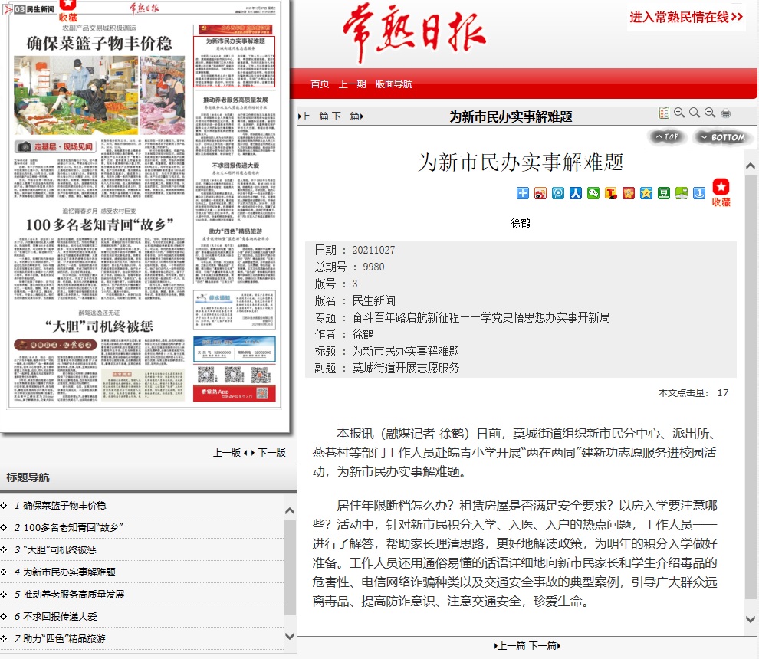Click 收藏 star above the newspaper page
This screenshot has height=659, width=759.
click(67, 11)
